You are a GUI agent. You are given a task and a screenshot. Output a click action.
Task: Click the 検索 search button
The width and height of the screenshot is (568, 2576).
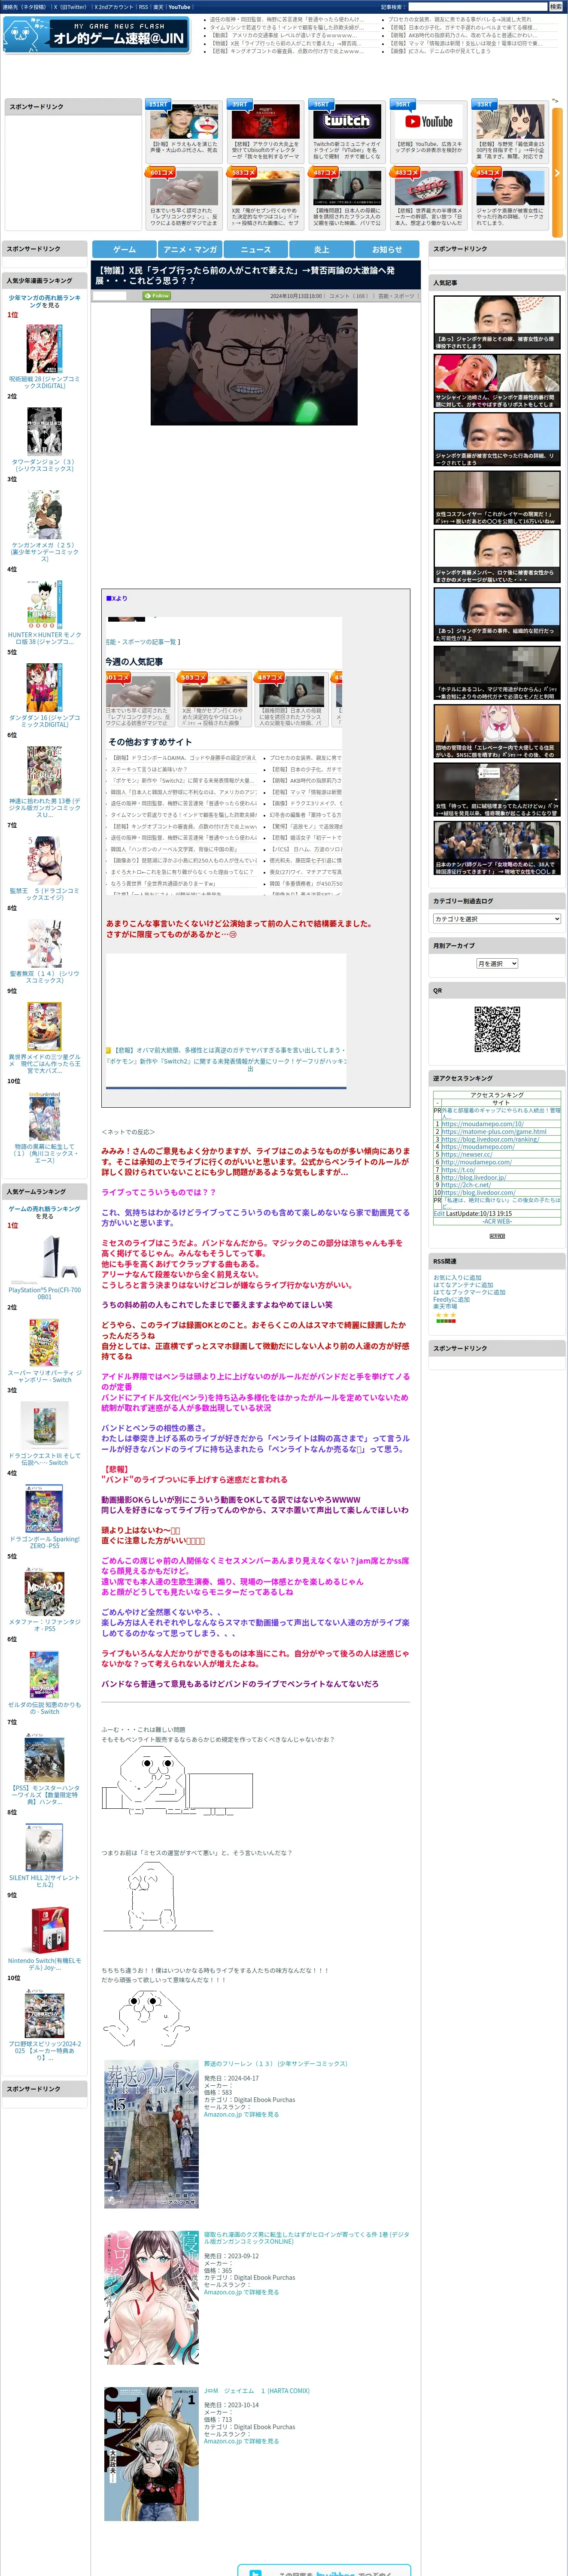555,6
